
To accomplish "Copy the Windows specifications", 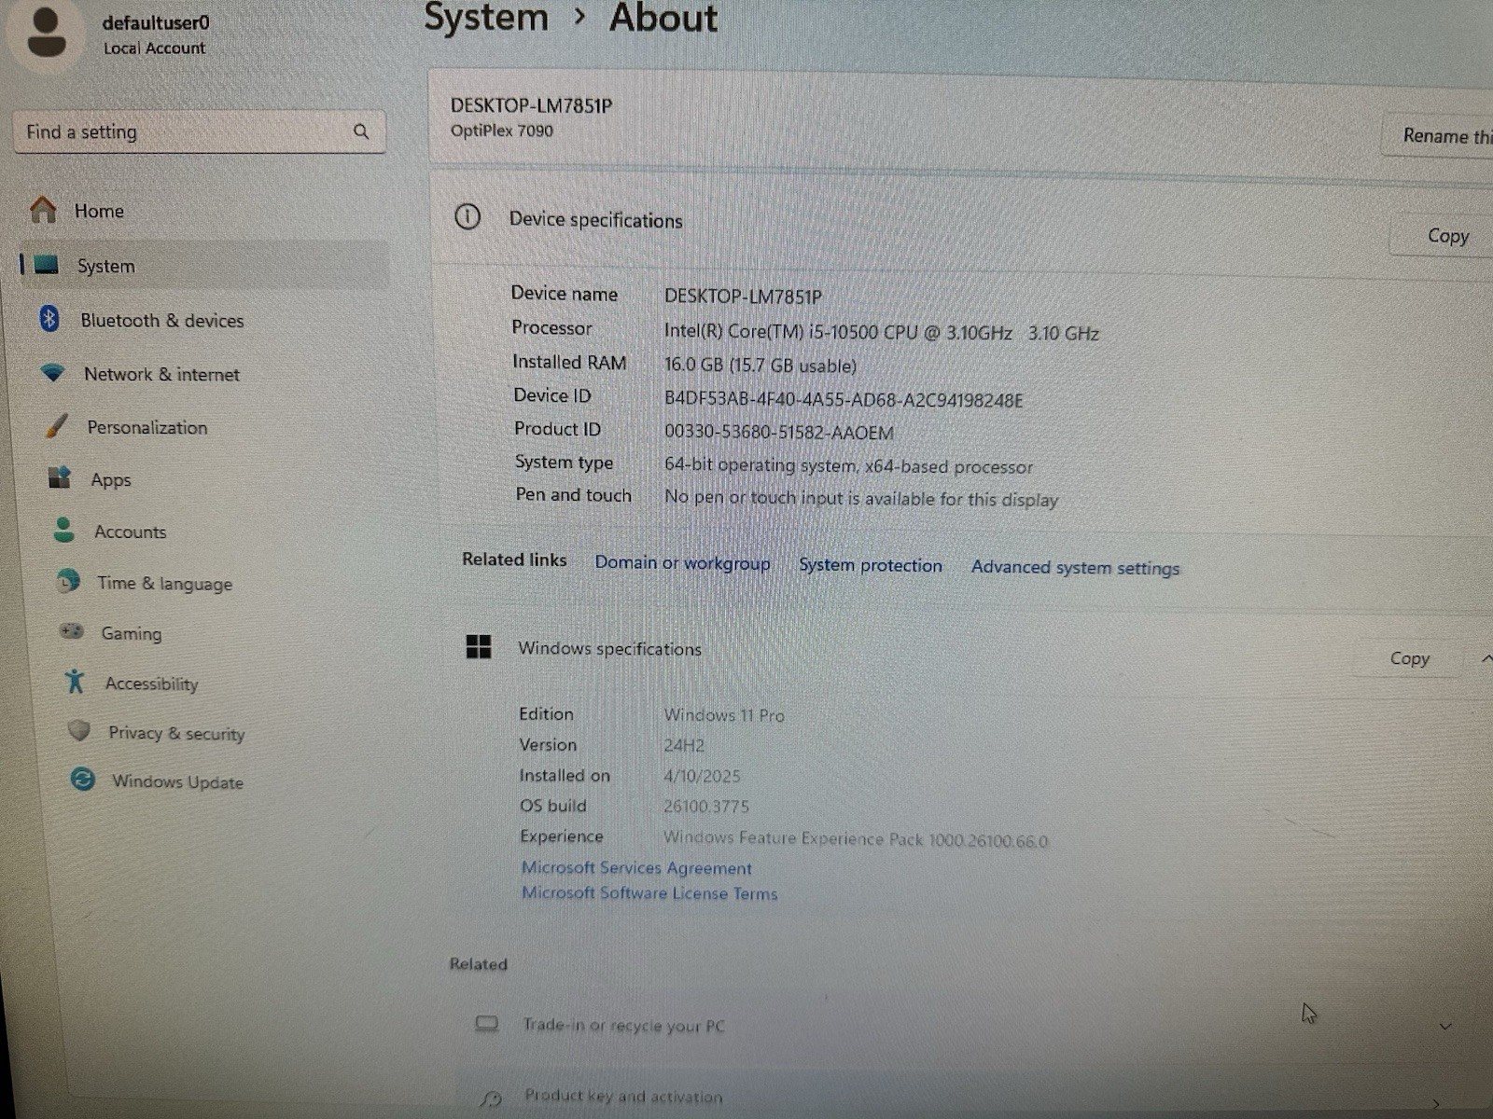I will click(x=1409, y=658).
